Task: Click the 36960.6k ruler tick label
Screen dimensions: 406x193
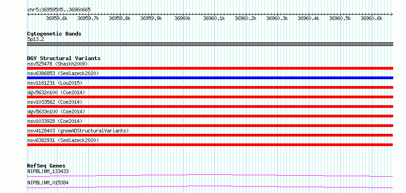Action: coord(371,18)
